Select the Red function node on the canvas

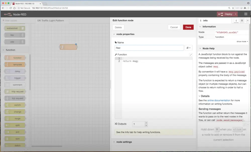pyautogui.click(x=68, y=46)
